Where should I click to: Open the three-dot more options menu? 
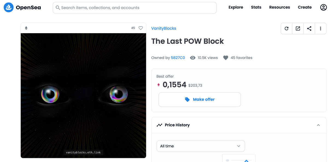(321, 29)
